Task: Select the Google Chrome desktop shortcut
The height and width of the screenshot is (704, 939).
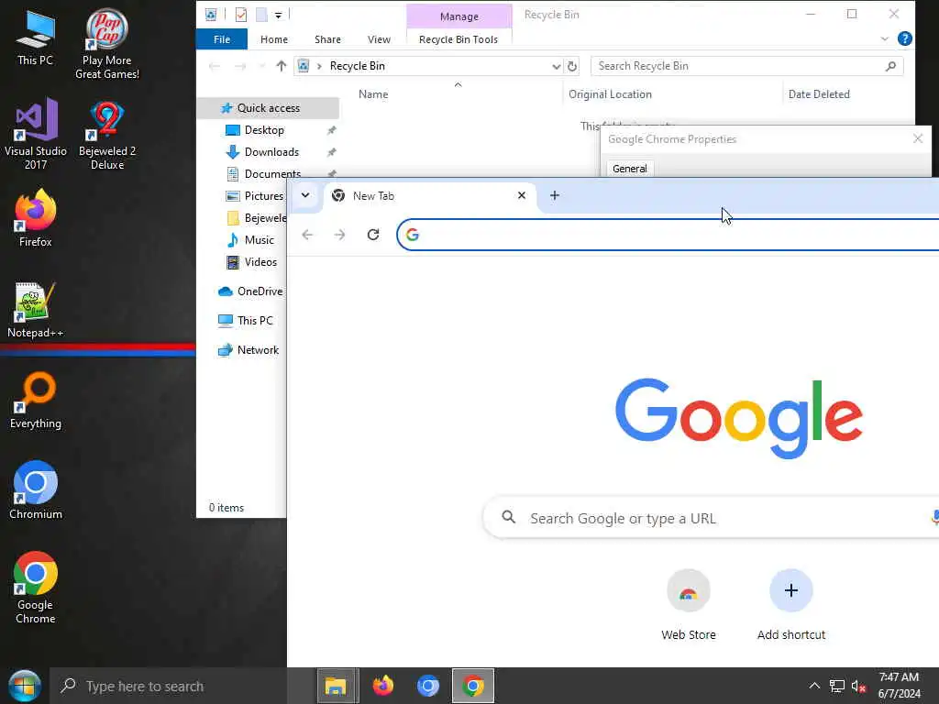Action: [x=36, y=588]
